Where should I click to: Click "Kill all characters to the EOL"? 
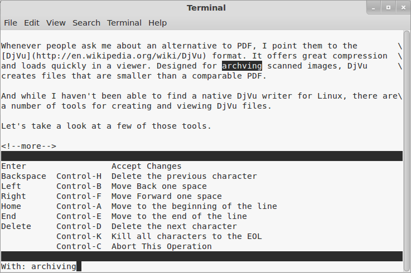(x=186, y=236)
